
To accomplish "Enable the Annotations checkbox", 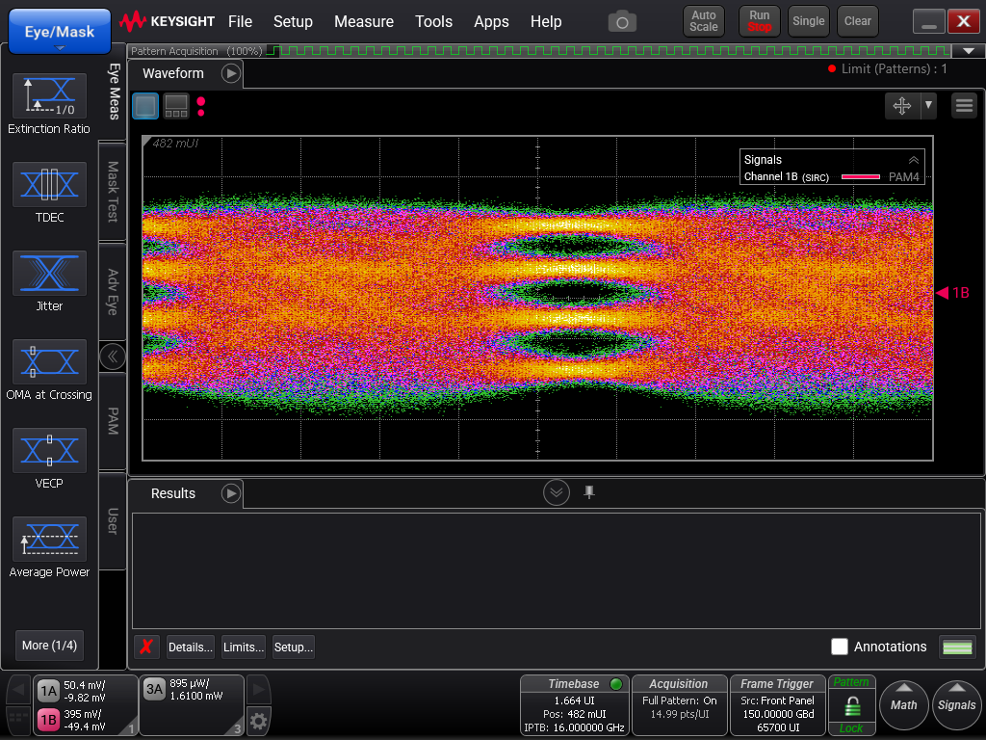I will [840, 647].
